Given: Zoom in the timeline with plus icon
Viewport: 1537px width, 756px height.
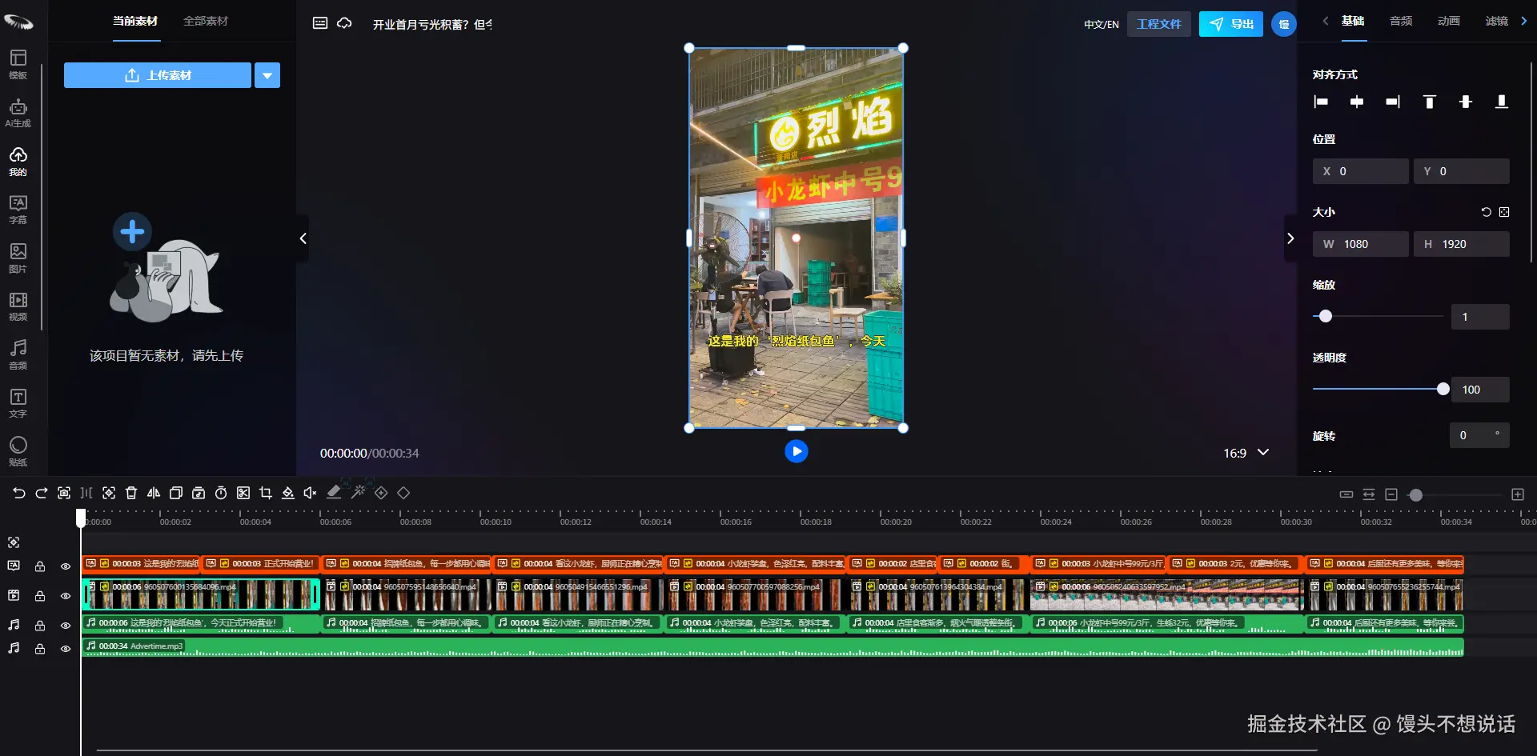Looking at the screenshot, I should 1518,494.
